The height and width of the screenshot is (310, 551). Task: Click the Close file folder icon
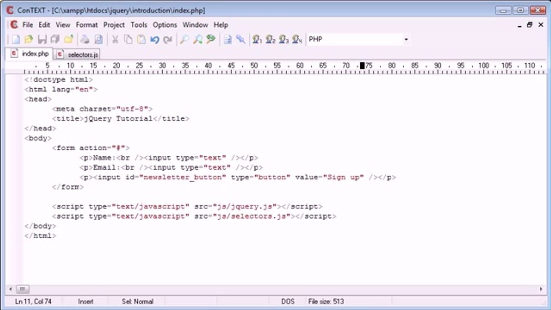(x=68, y=40)
